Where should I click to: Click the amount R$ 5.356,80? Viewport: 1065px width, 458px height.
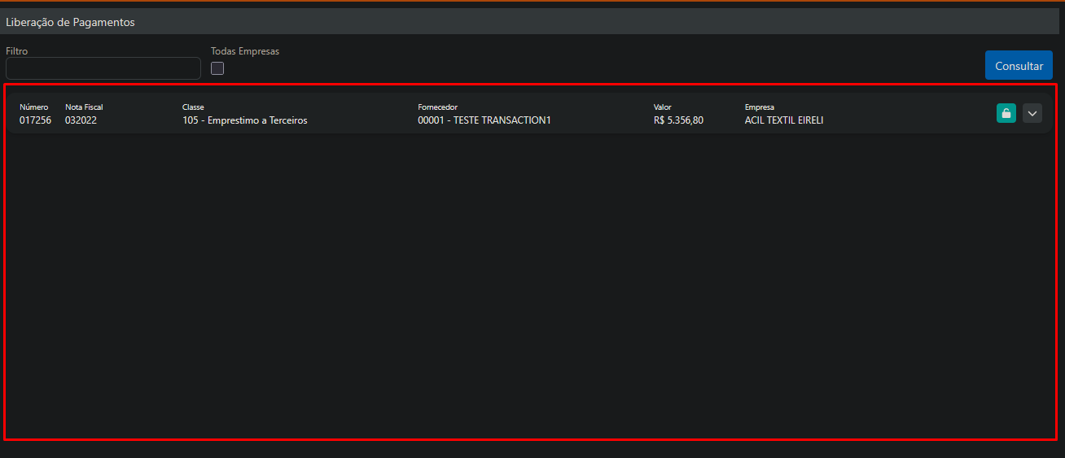(678, 120)
